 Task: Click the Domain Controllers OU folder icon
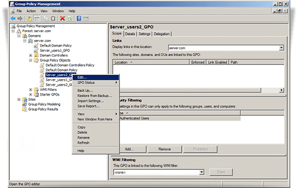pos(36,56)
